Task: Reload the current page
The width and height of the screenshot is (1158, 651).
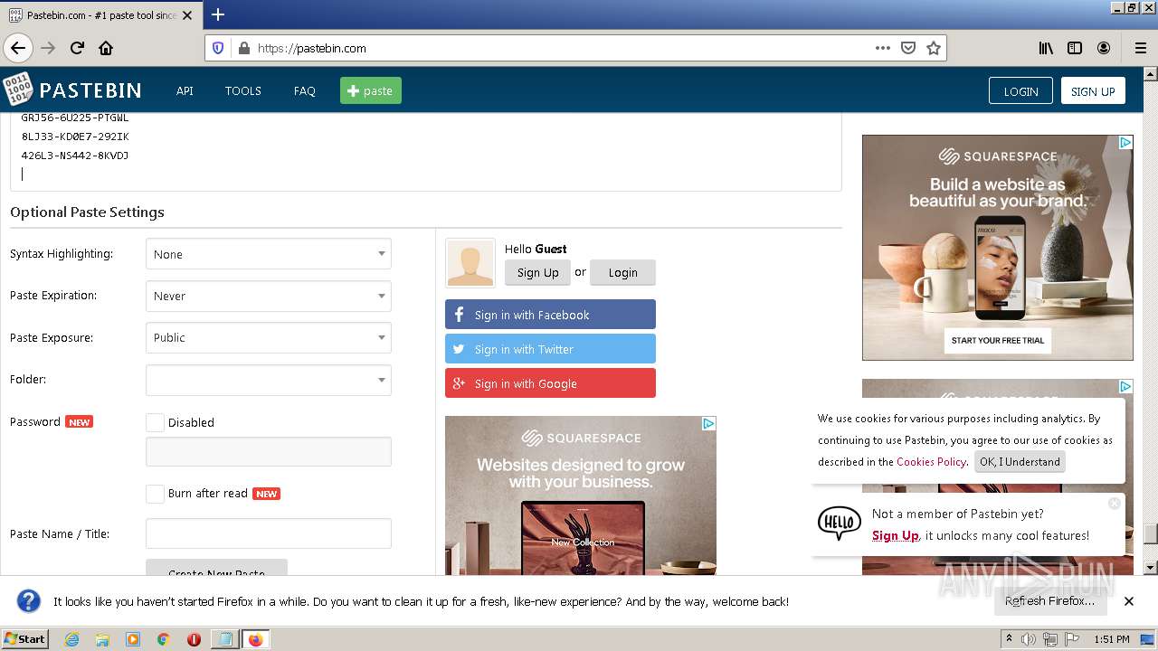Action: pyautogui.click(x=77, y=48)
